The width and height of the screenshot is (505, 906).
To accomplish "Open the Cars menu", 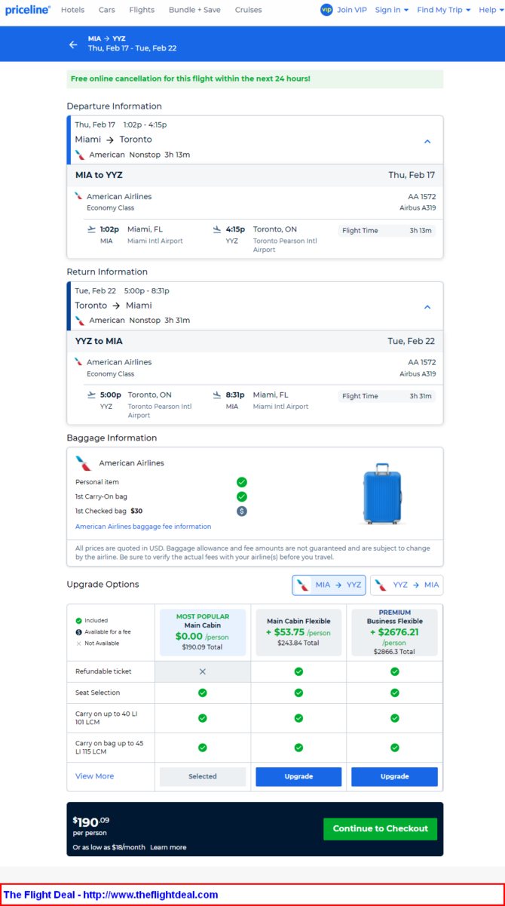I will 107,10.
